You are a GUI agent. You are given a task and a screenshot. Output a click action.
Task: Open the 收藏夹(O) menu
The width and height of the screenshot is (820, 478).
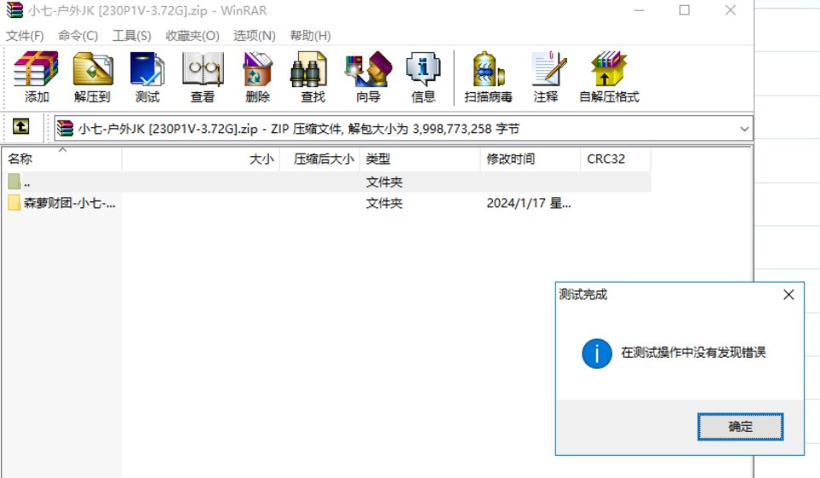pos(192,36)
